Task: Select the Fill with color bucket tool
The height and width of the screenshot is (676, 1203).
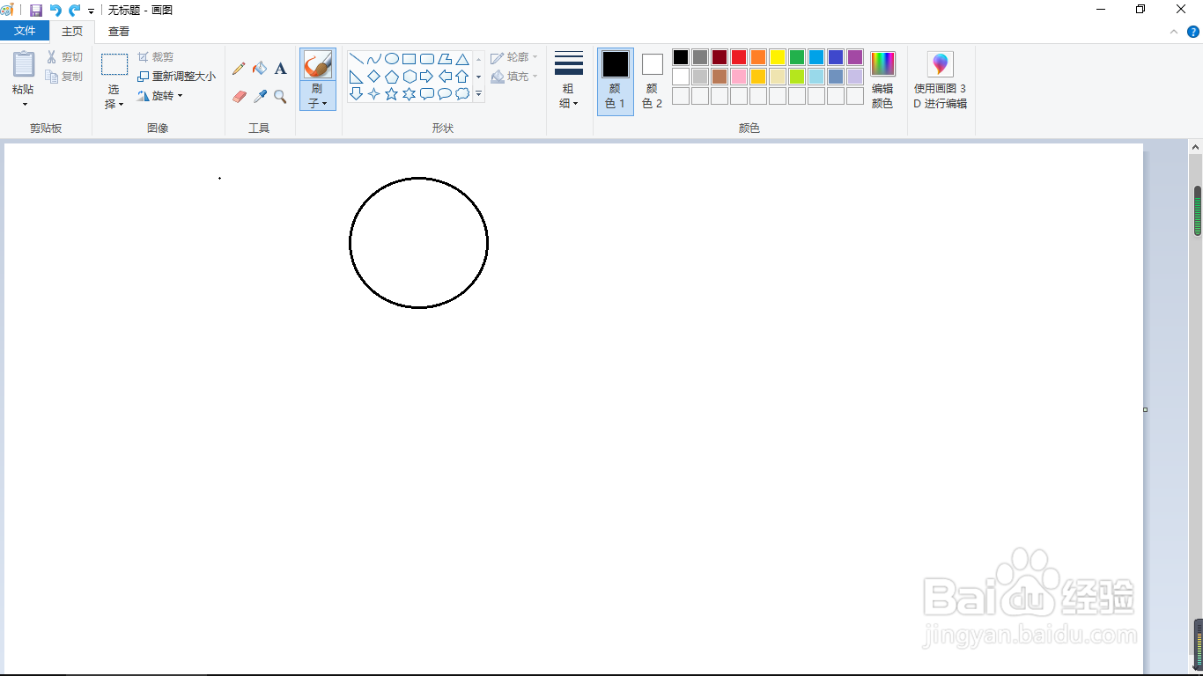Action: (x=260, y=69)
